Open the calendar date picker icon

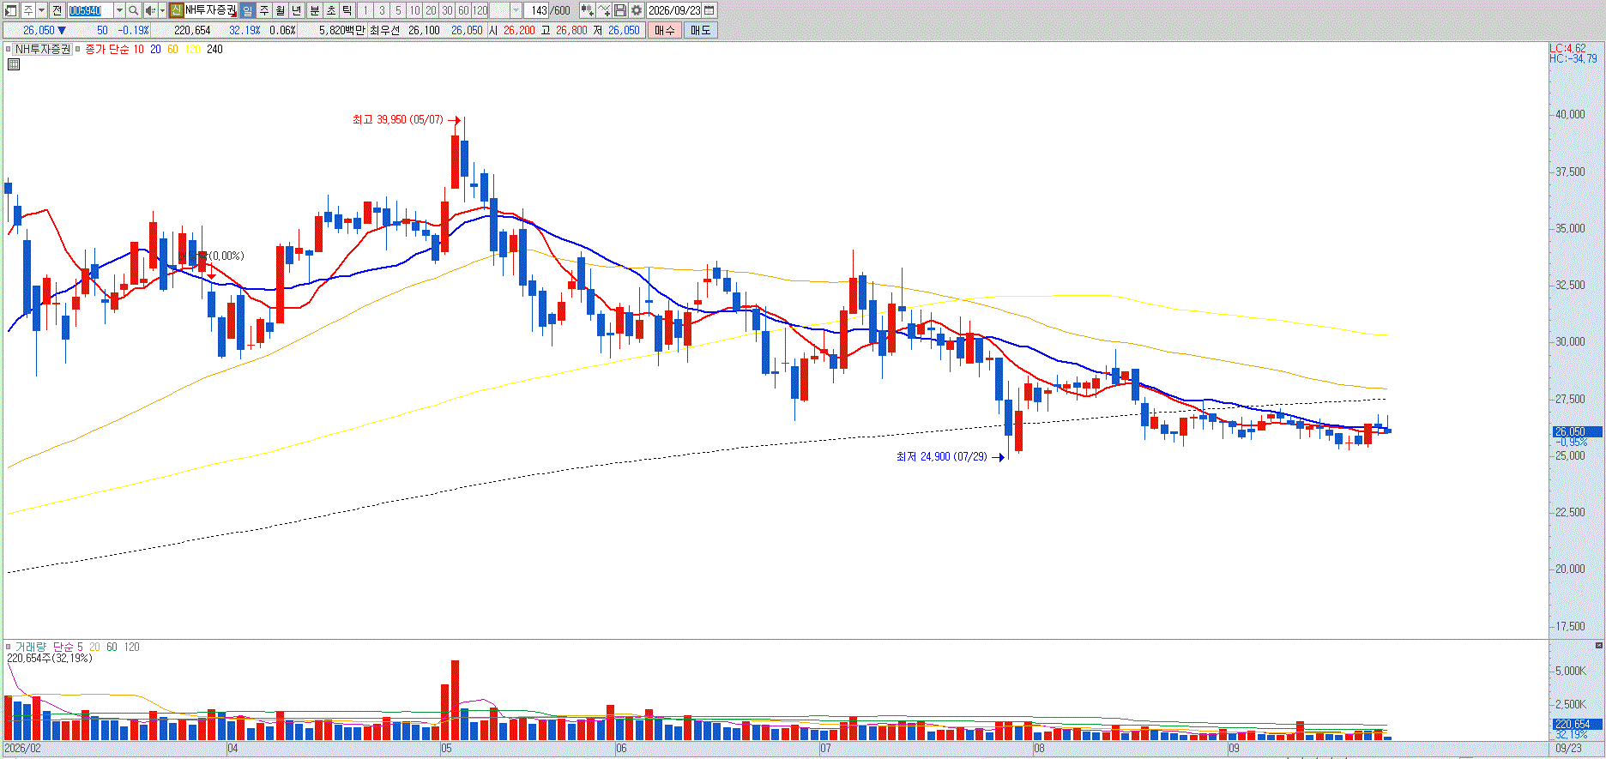pos(709,10)
